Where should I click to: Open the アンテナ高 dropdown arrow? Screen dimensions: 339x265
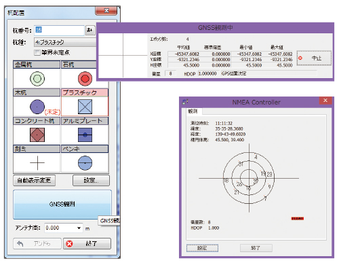79,228
